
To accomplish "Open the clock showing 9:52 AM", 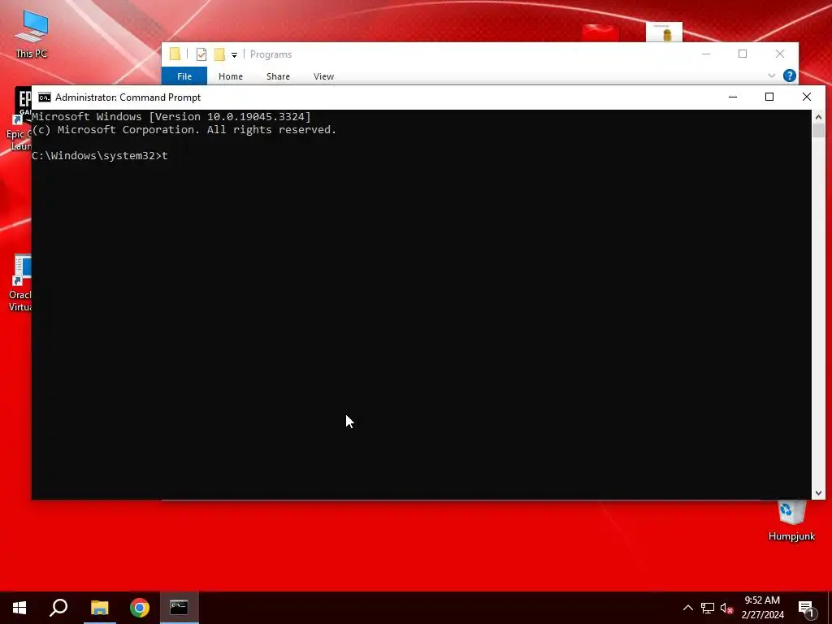I will (x=762, y=608).
